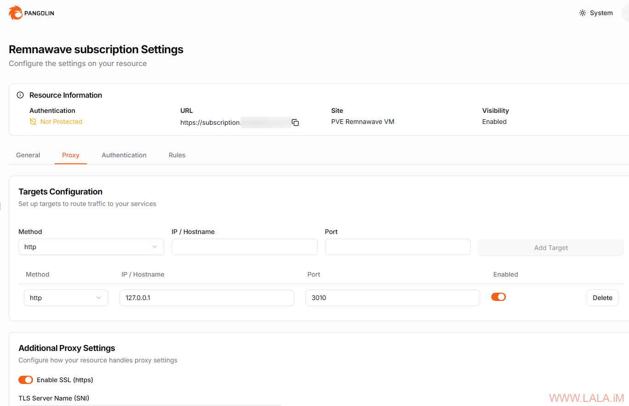The image size is (629, 406).
Task: Edit the 3010 port field
Action: (393, 298)
